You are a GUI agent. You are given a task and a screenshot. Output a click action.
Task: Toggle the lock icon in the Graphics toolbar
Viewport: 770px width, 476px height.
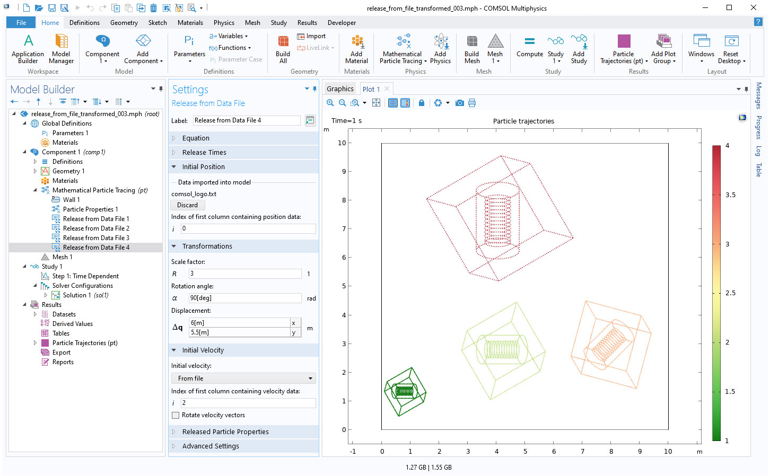pyautogui.click(x=422, y=103)
